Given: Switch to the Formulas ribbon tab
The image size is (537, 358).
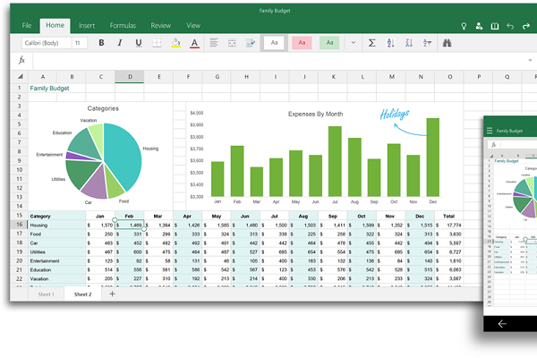Looking at the screenshot, I should (x=124, y=26).
